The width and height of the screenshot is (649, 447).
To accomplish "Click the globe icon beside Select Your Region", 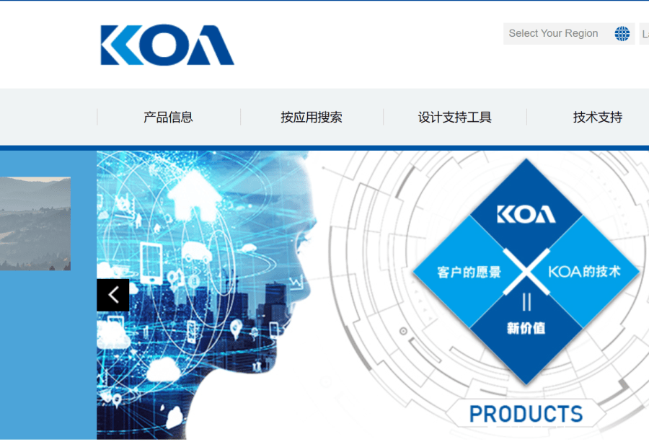I will coord(622,33).
